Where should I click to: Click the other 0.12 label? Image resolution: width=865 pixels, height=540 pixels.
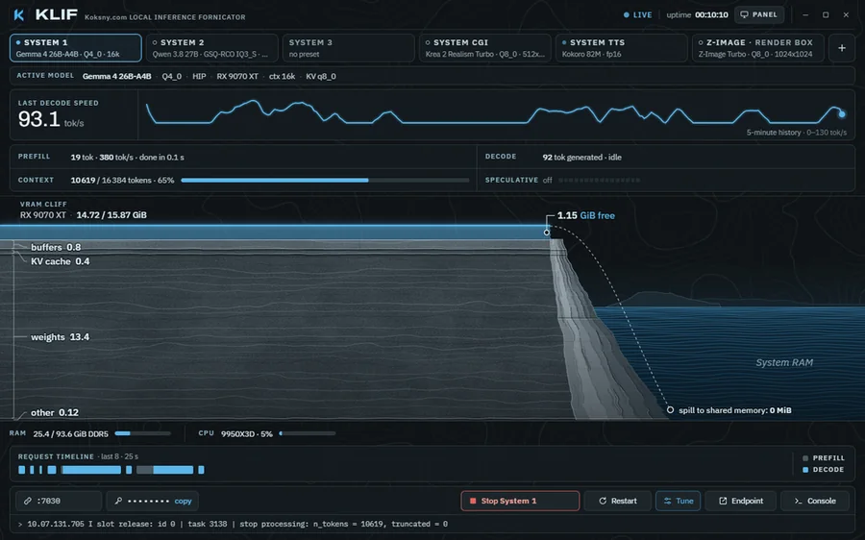pyautogui.click(x=55, y=412)
